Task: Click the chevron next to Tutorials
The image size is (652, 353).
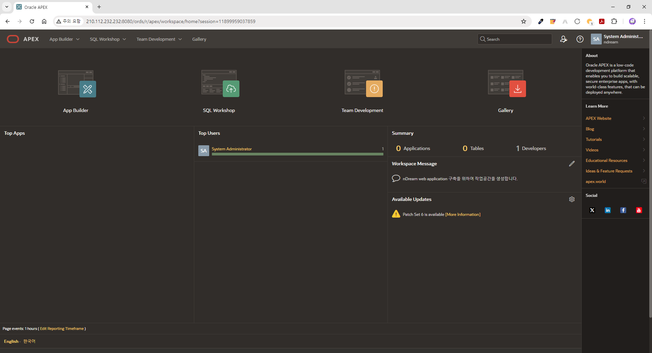Action: click(644, 139)
